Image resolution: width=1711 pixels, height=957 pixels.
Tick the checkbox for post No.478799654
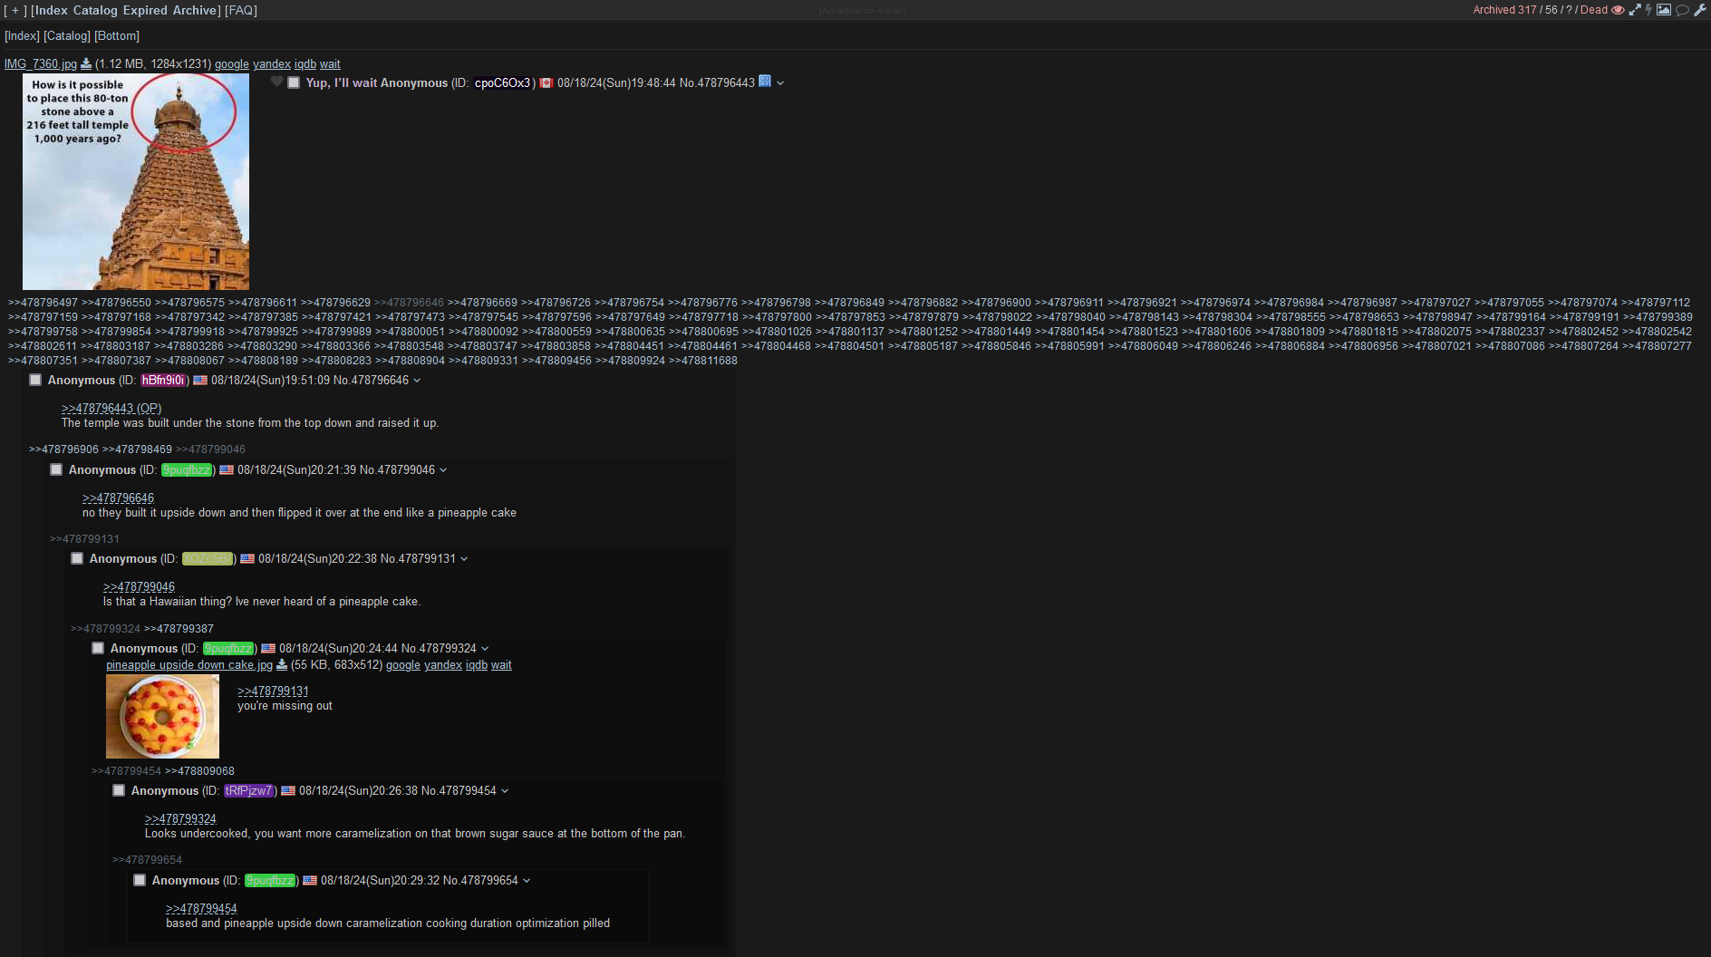pos(140,880)
